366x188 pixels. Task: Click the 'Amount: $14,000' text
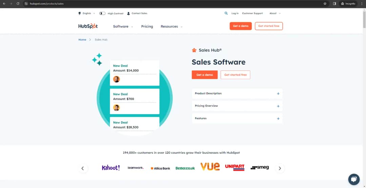point(126,70)
